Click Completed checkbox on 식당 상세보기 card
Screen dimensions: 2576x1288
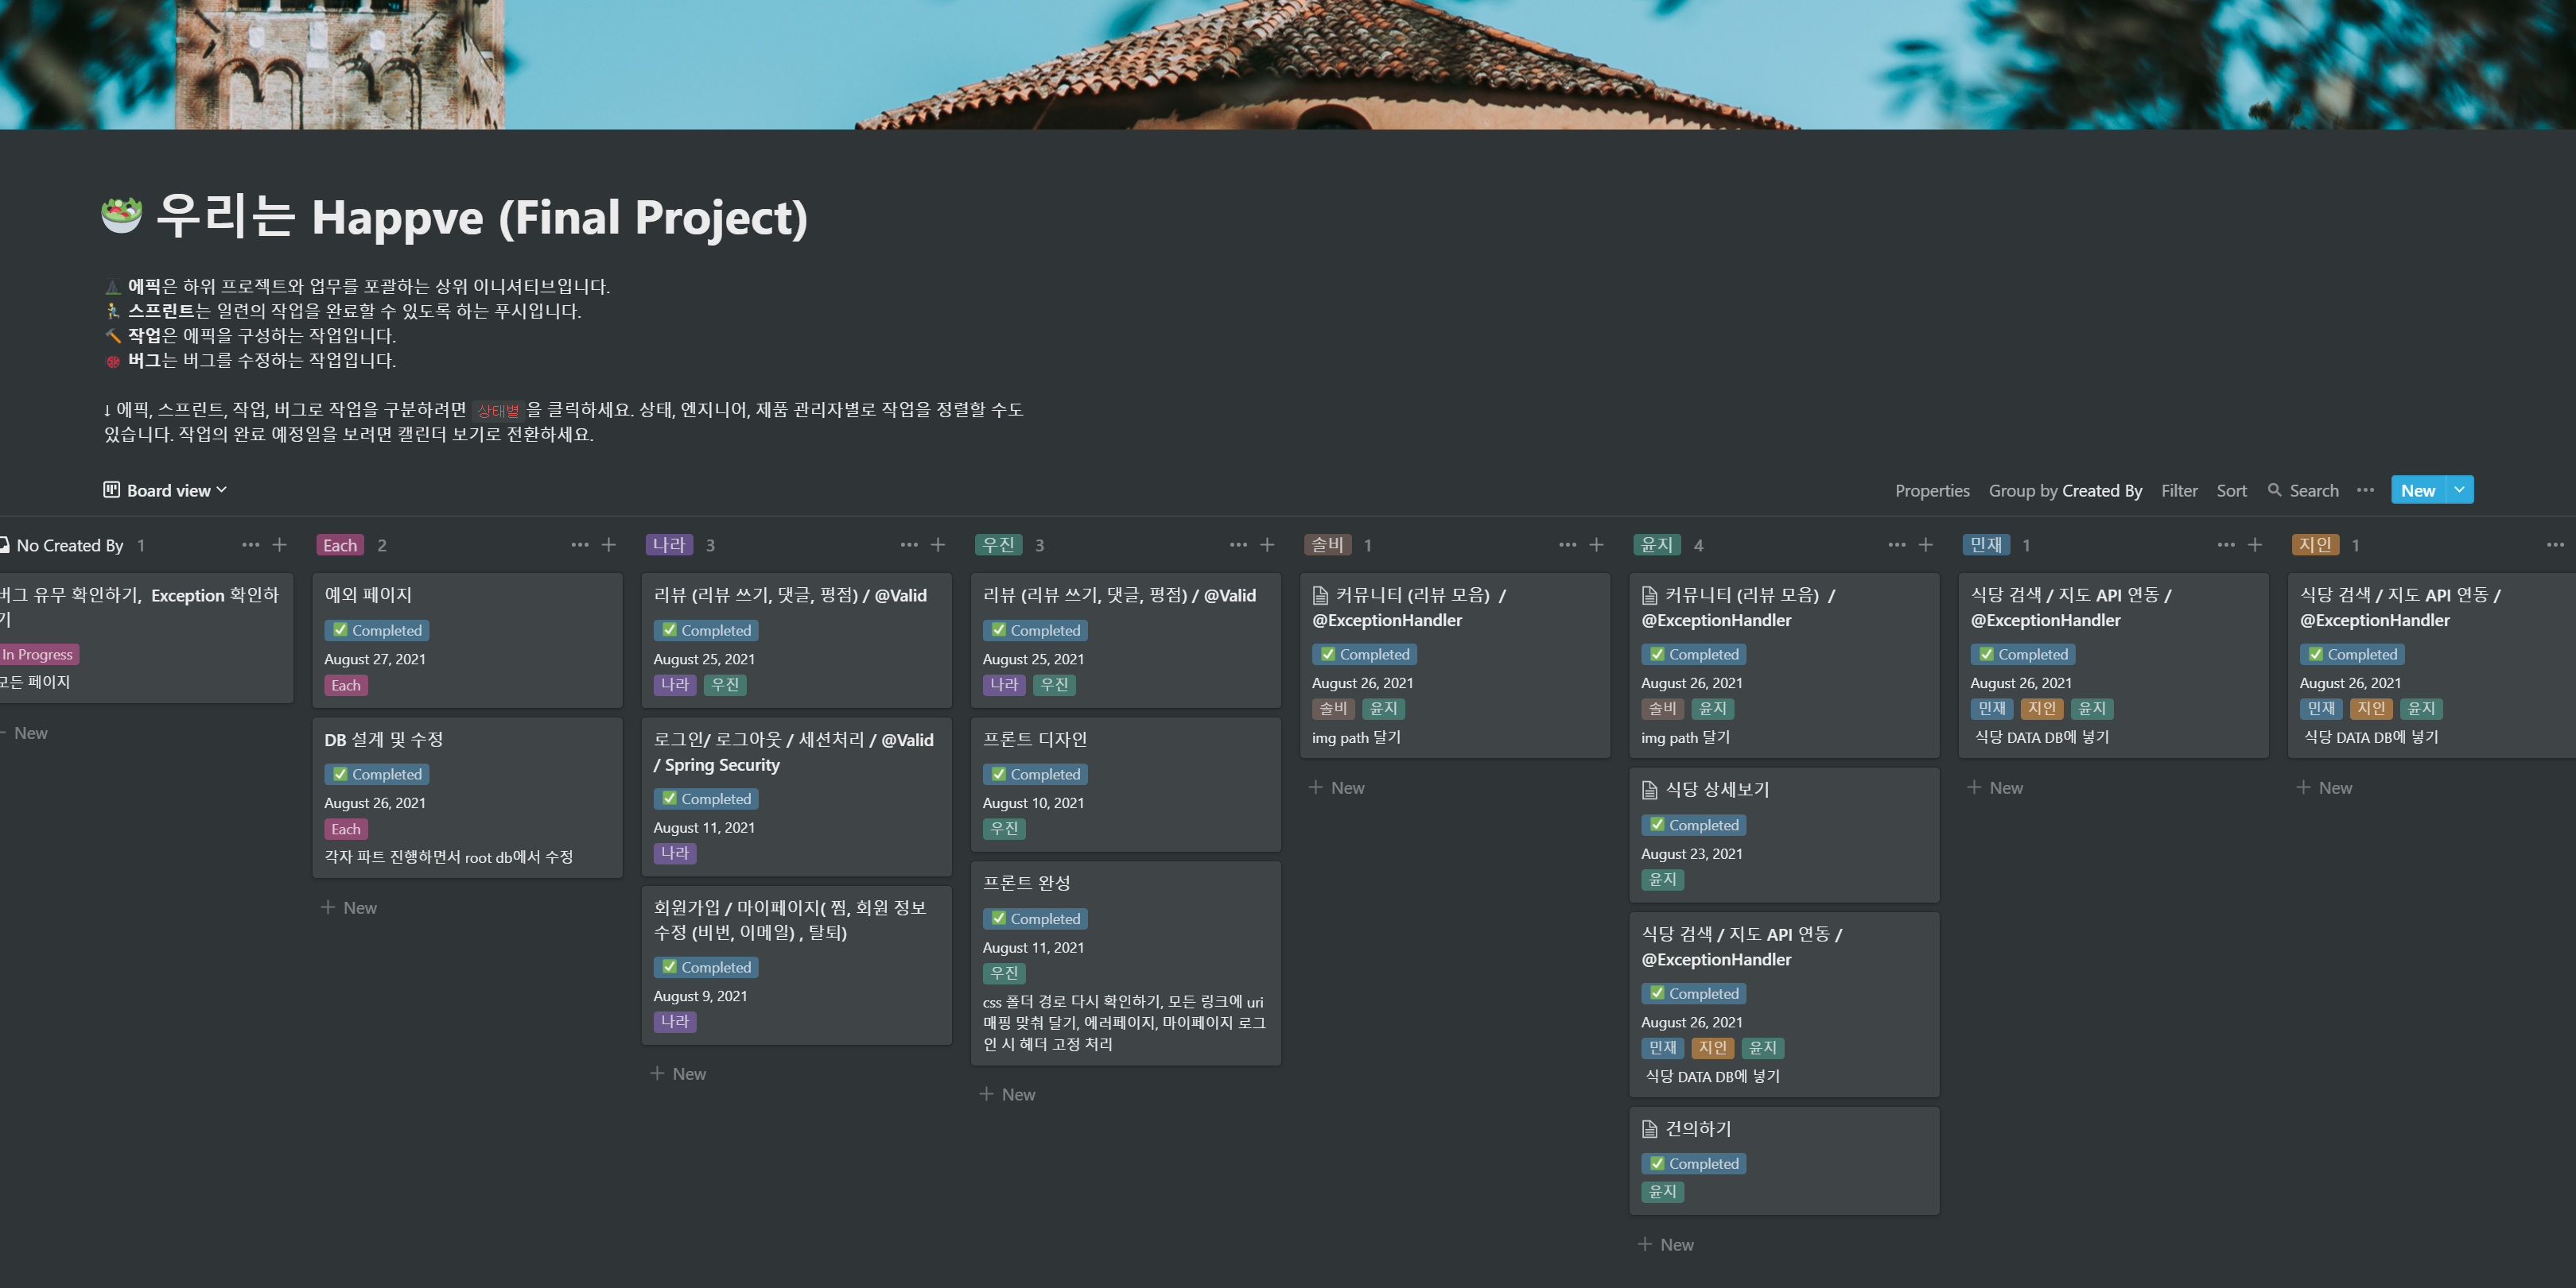tap(1657, 824)
